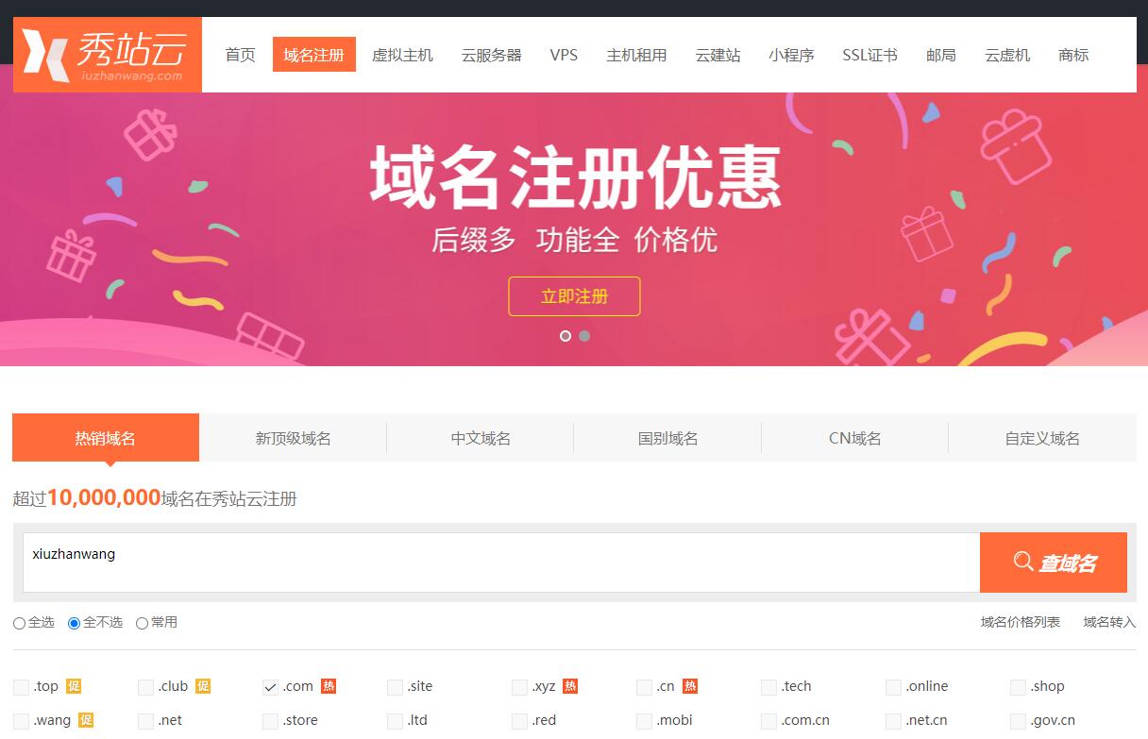Image resolution: width=1148 pixels, height=739 pixels.
Task: Open the 域名价格列表 link
Action: (1020, 622)
